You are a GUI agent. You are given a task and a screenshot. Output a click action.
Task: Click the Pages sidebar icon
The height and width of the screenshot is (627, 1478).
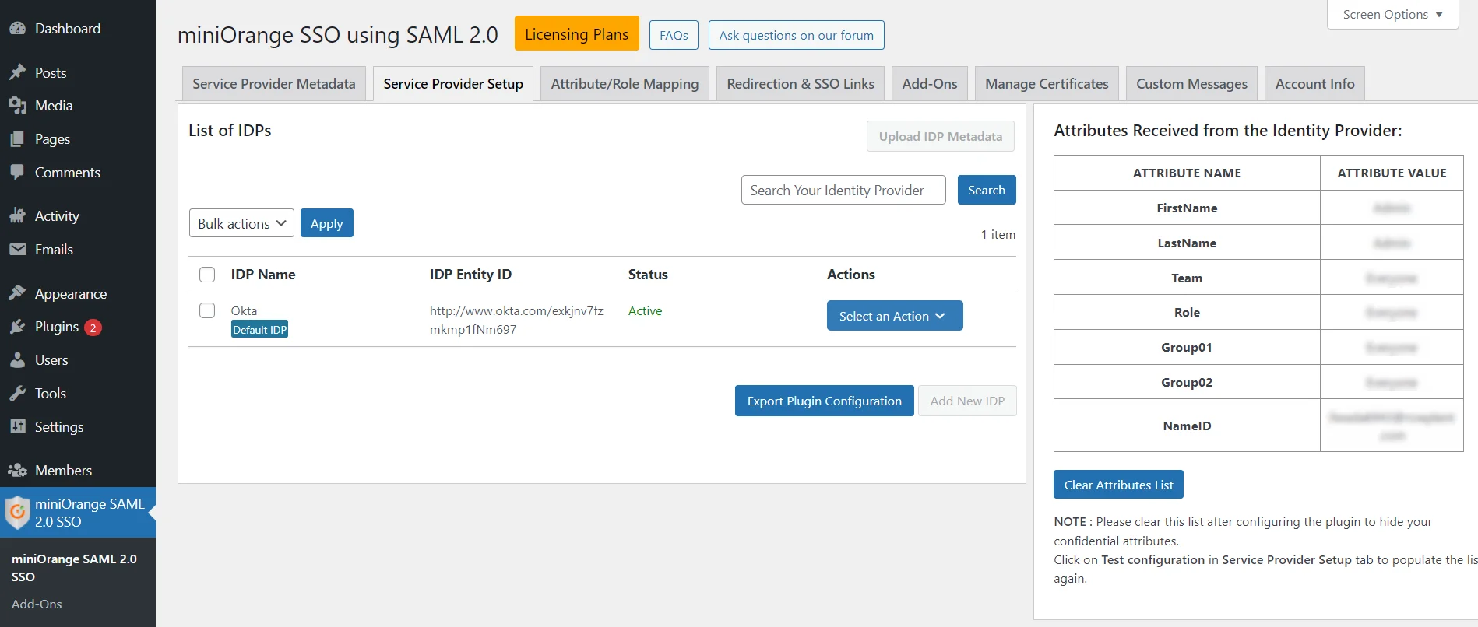tap(18, 139)
